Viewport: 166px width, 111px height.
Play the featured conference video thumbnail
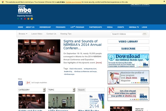click(39, 51)
